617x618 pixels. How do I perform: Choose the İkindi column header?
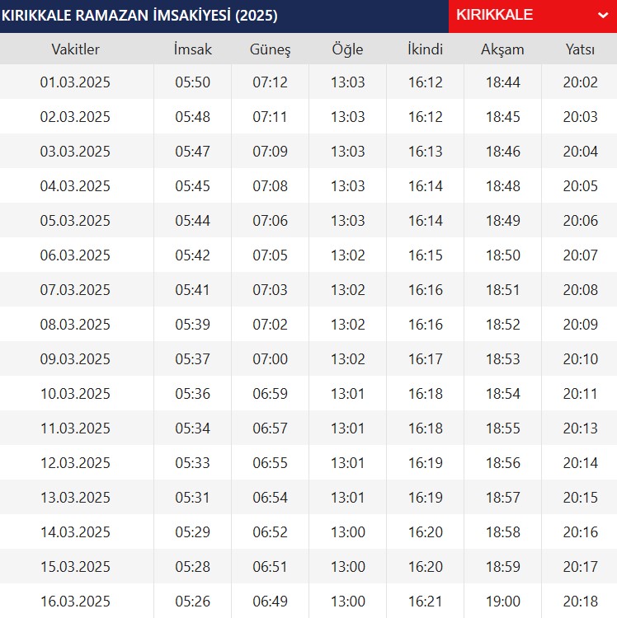425,49
